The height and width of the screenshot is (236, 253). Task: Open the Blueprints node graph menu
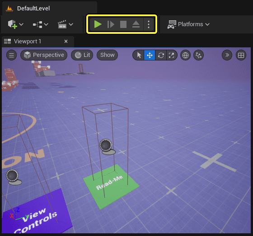tap(37, 24)
